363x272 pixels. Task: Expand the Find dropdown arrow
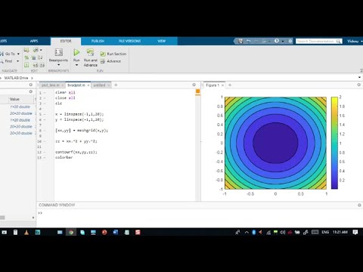(x=18, y=61)
